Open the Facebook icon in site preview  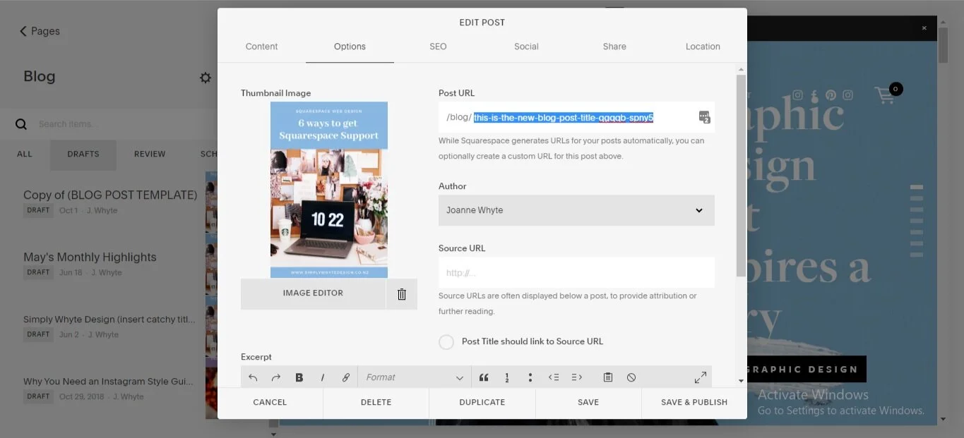pyautogui.click(x=814, y=95)
